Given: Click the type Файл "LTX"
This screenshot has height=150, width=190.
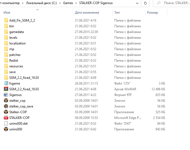Looking at the screenshot, I should coord(122,83).
